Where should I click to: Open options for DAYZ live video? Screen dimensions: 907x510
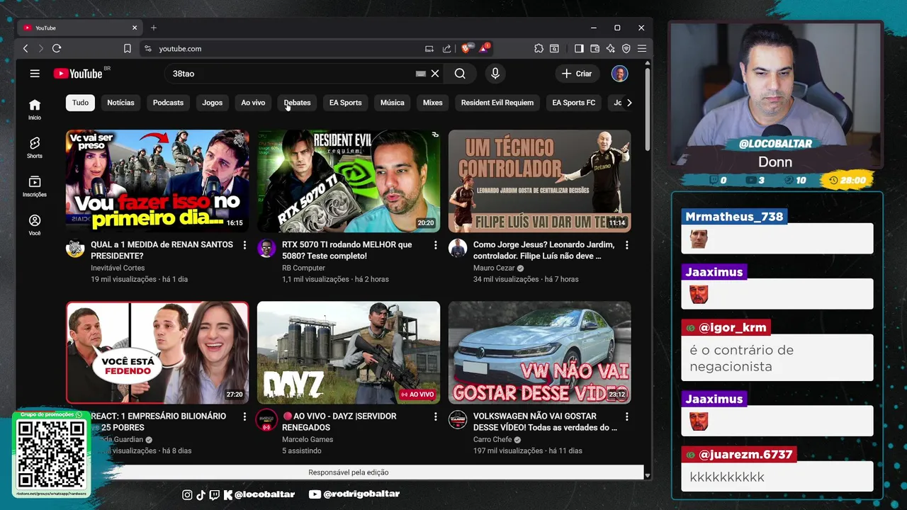click(x=436, y=416)
